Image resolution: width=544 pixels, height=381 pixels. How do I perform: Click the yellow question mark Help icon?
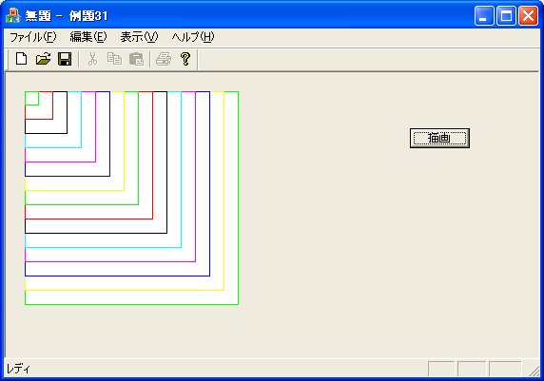click(x=185, y=59)
